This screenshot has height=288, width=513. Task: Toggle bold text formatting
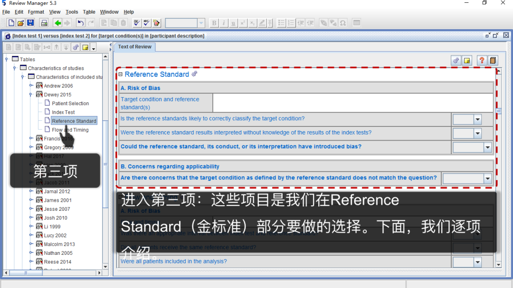[214, 23]
